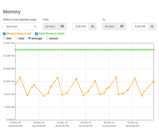The image size is (159, 128).
Task: Click the '27.940 GB' axis label
Action: coord(9,43)
